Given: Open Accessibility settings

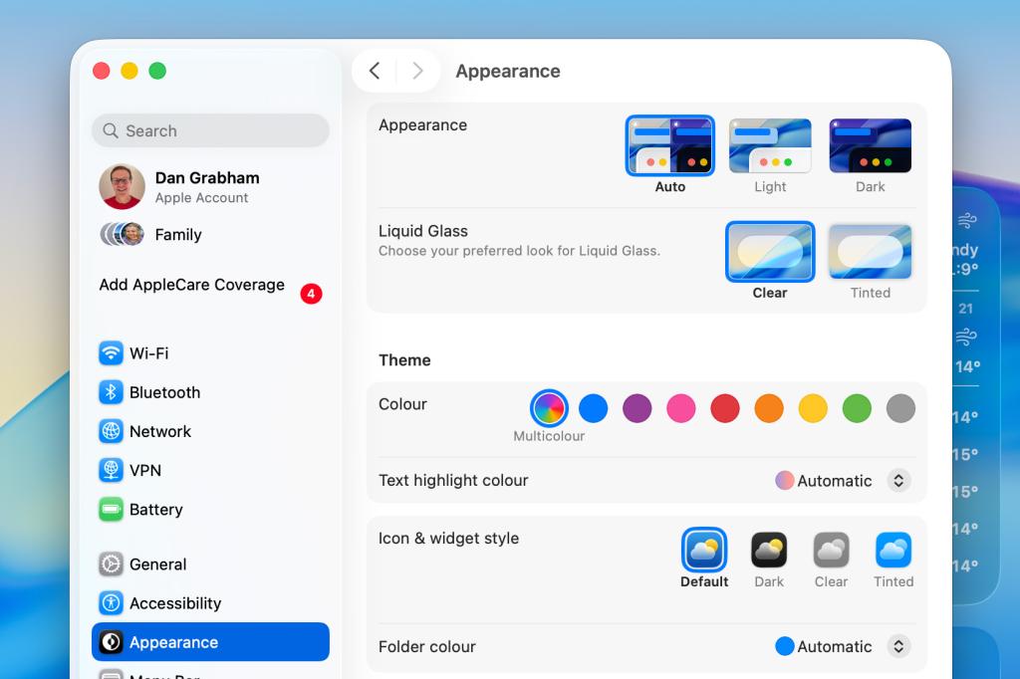Looking at the screenshot, I should [x=173, y=602].
